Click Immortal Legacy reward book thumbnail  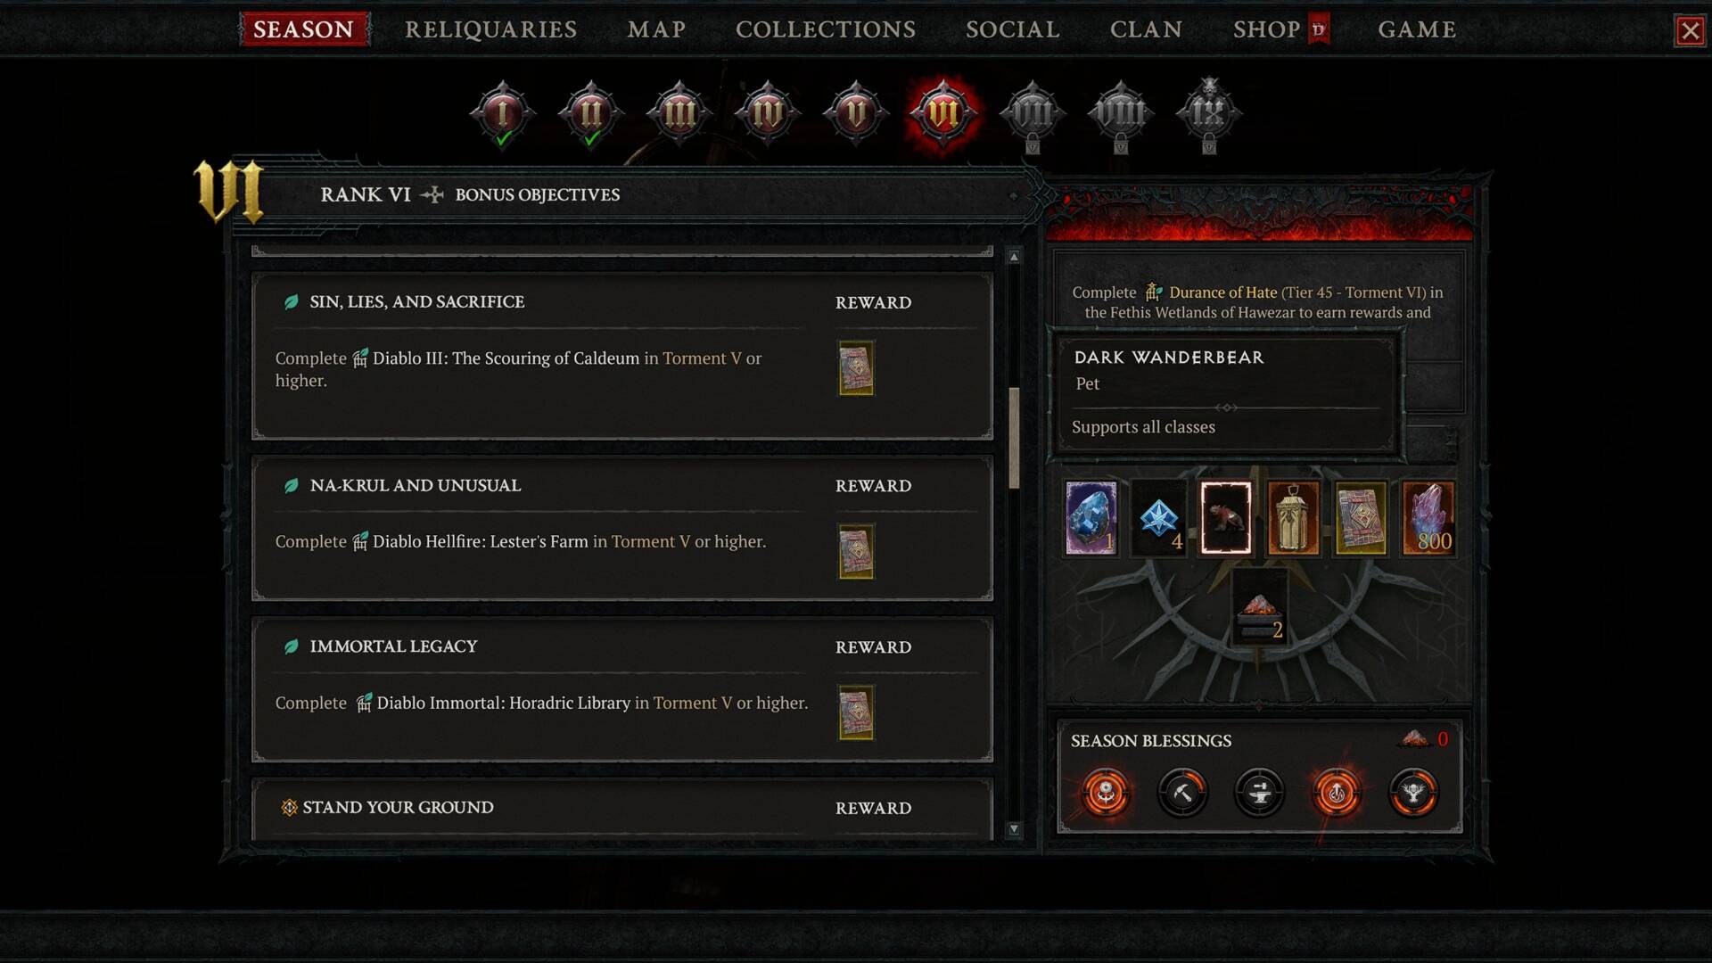click(856, 712)
